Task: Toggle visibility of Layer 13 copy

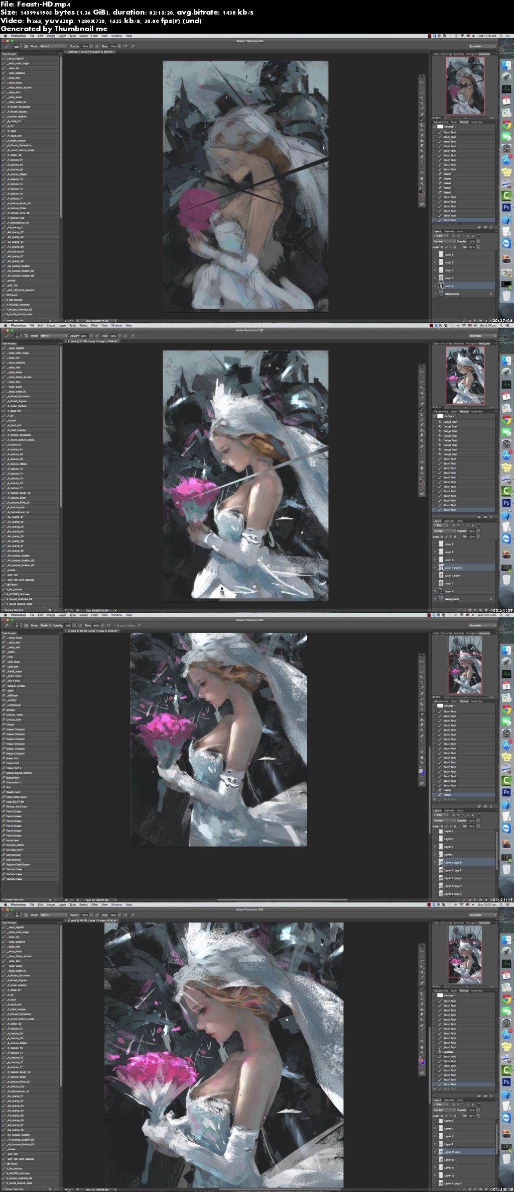Action: pyautogui.click(x=435, y=1152)
